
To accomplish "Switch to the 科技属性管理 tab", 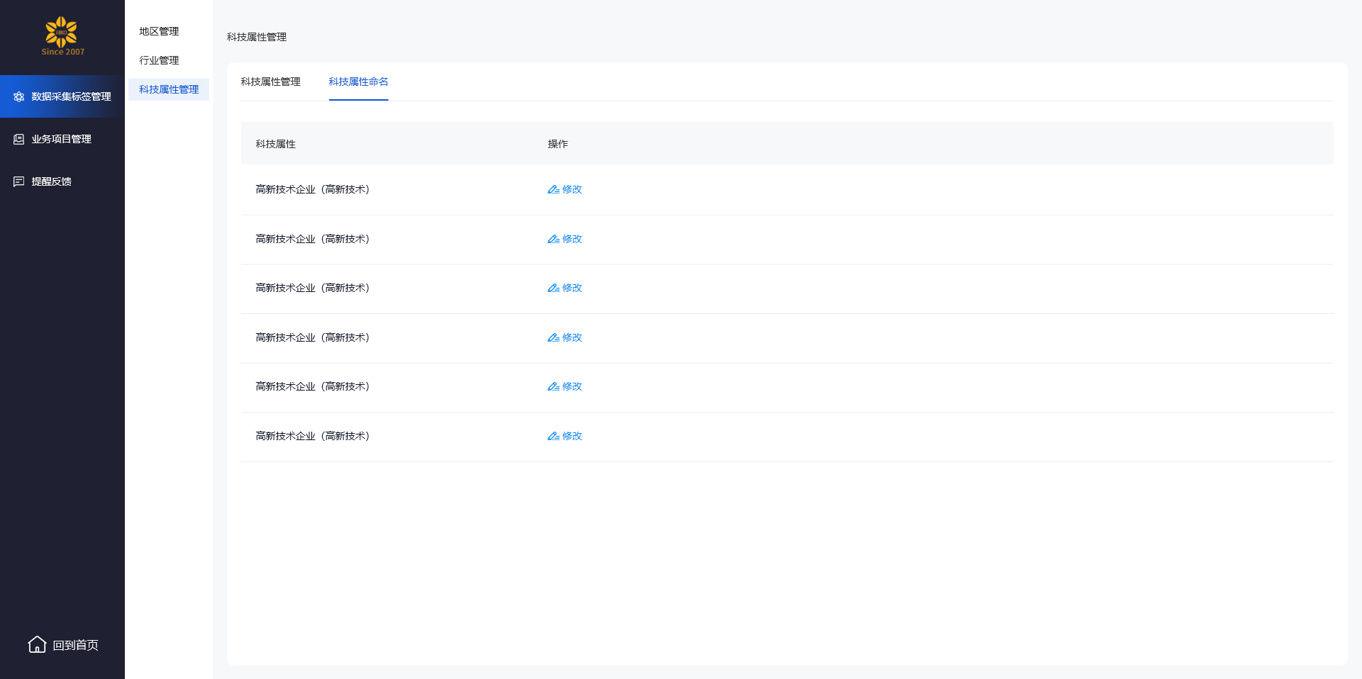I will click(x=270, y=82).
